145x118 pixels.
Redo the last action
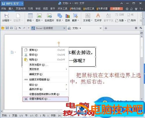click(x=24, y=28)
